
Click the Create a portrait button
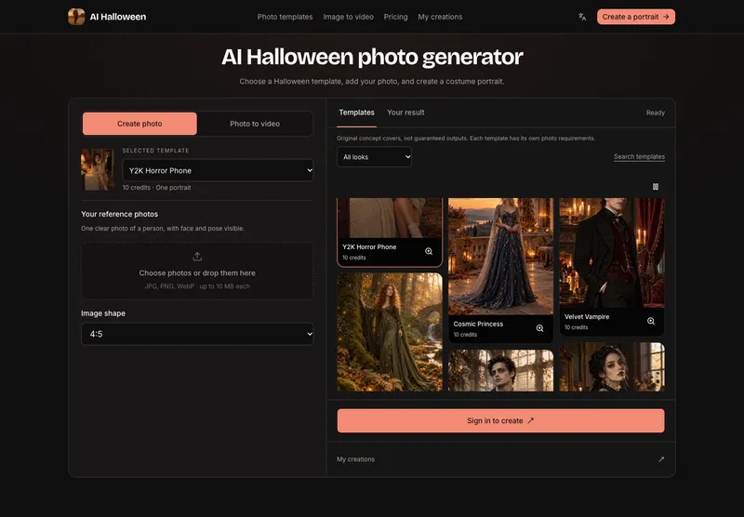click(636, 17)
